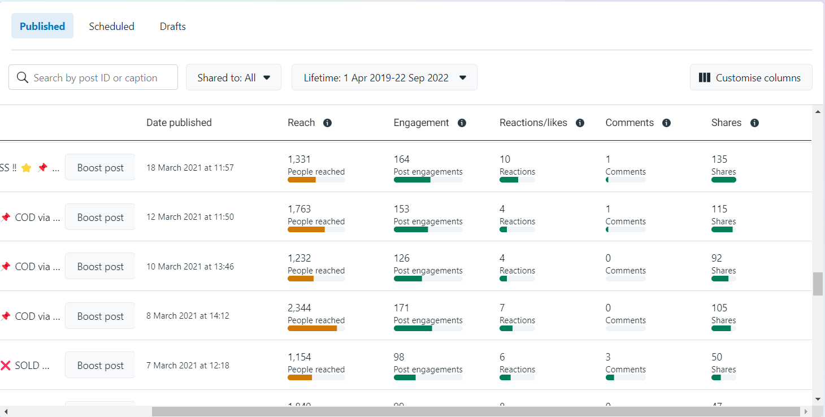Open the Drafts tab

coord(172,27)
